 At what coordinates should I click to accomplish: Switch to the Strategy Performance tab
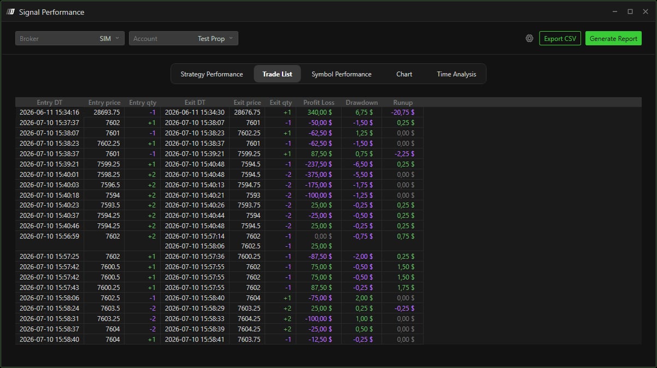(212, 74)
